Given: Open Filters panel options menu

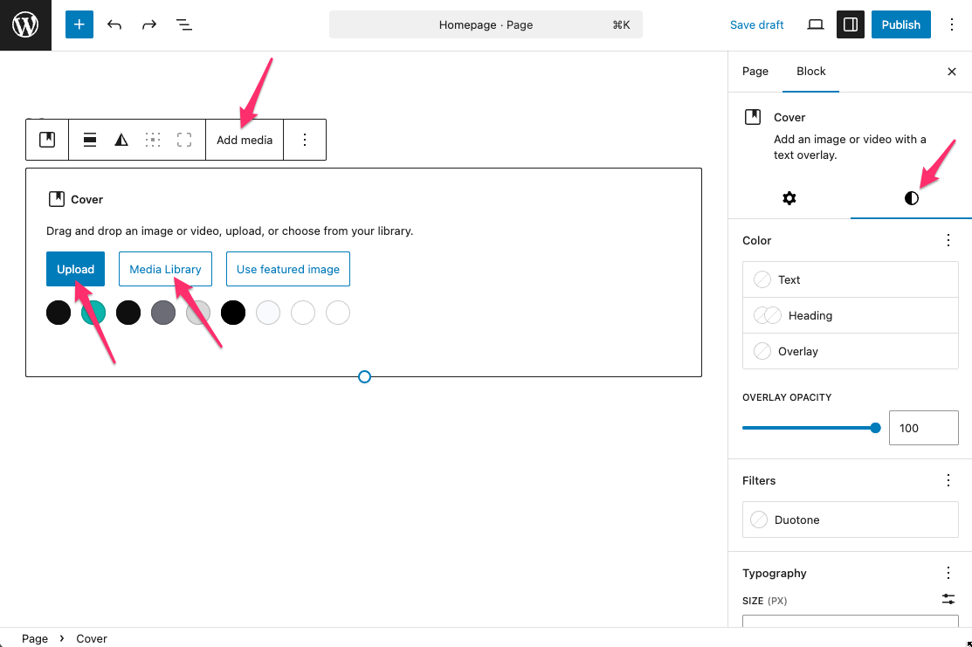Looking at the screenshot, I should click(948, 480).
